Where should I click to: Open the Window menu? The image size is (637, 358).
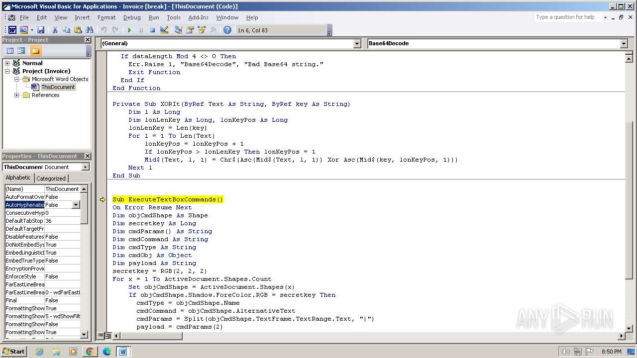click(x=227, y=17)
